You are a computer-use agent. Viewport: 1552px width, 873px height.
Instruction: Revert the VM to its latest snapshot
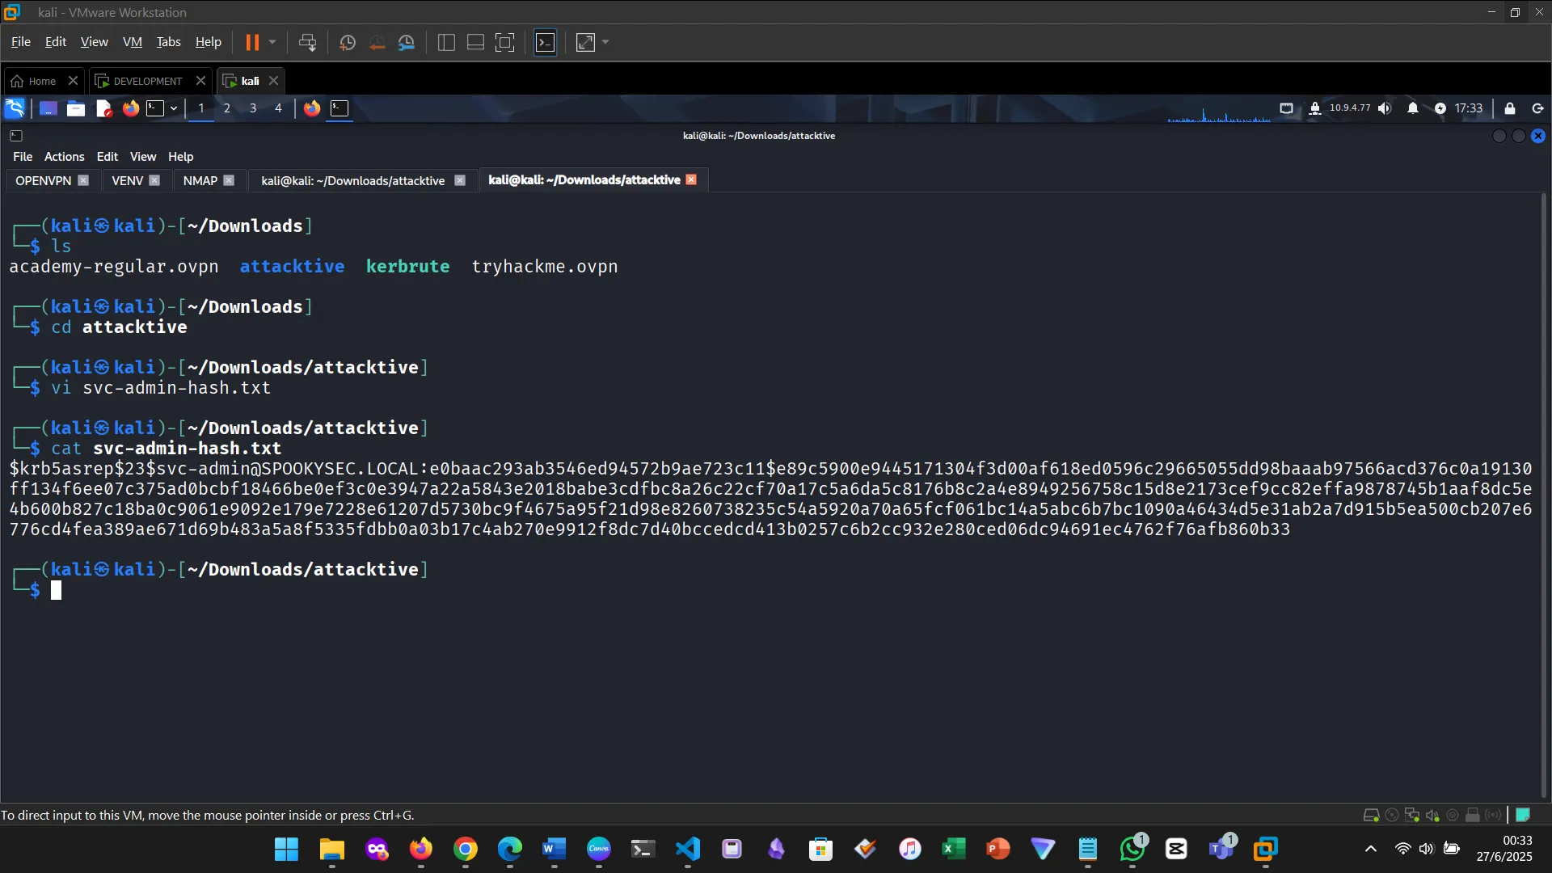point(377,42)
